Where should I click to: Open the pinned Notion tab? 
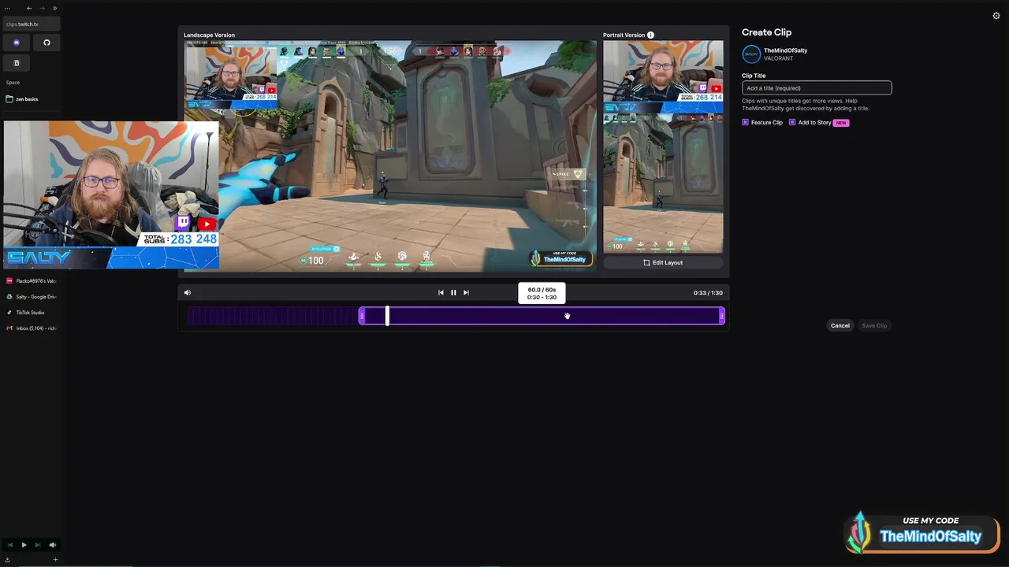pos(17,63)
